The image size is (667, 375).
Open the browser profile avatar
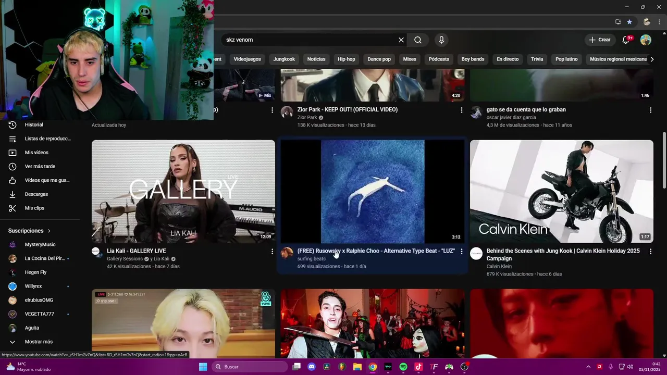click(647, 22)
